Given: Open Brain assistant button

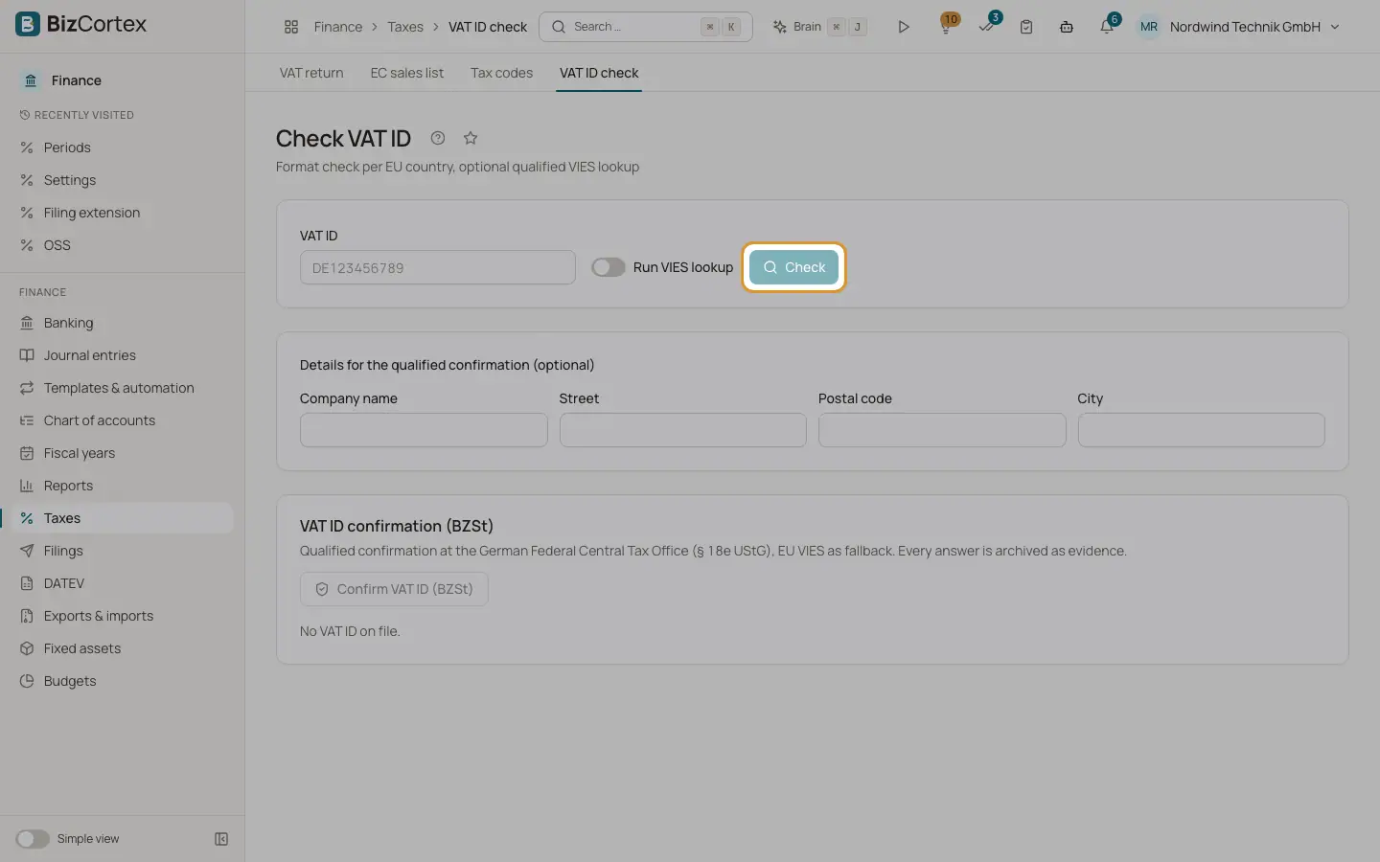Looking at the screenshot, I should point(820,27).
